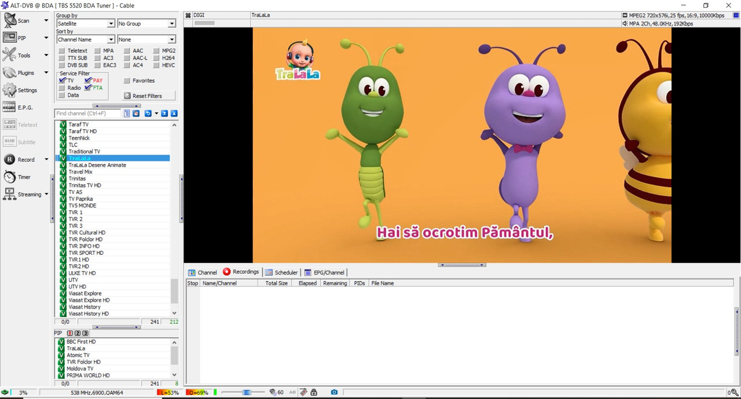Toggle the HEVC video filter checkbox
This screenshot has height=399, width=741.
156,65
